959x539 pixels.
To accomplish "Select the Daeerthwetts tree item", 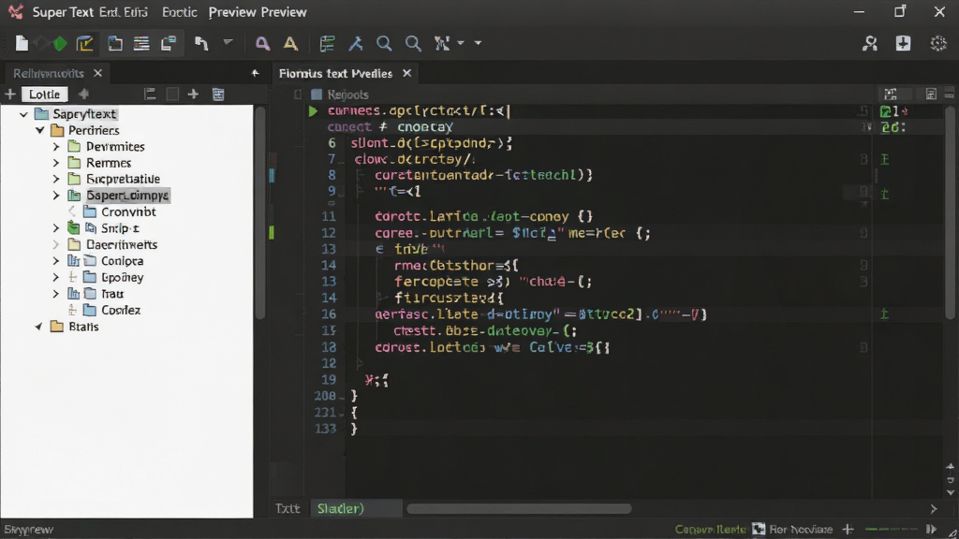I will (x=122, y=244).
